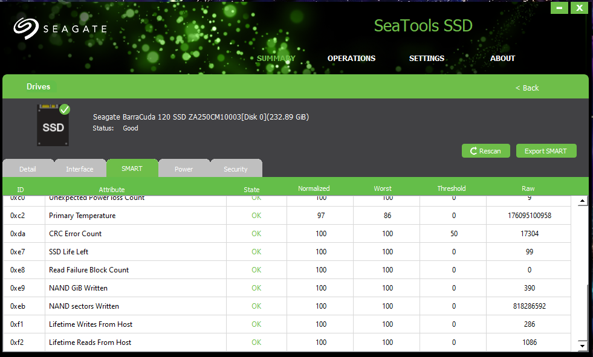Click the scrollbar up arrow
The image size is (593, 357).
coord(582,201)
